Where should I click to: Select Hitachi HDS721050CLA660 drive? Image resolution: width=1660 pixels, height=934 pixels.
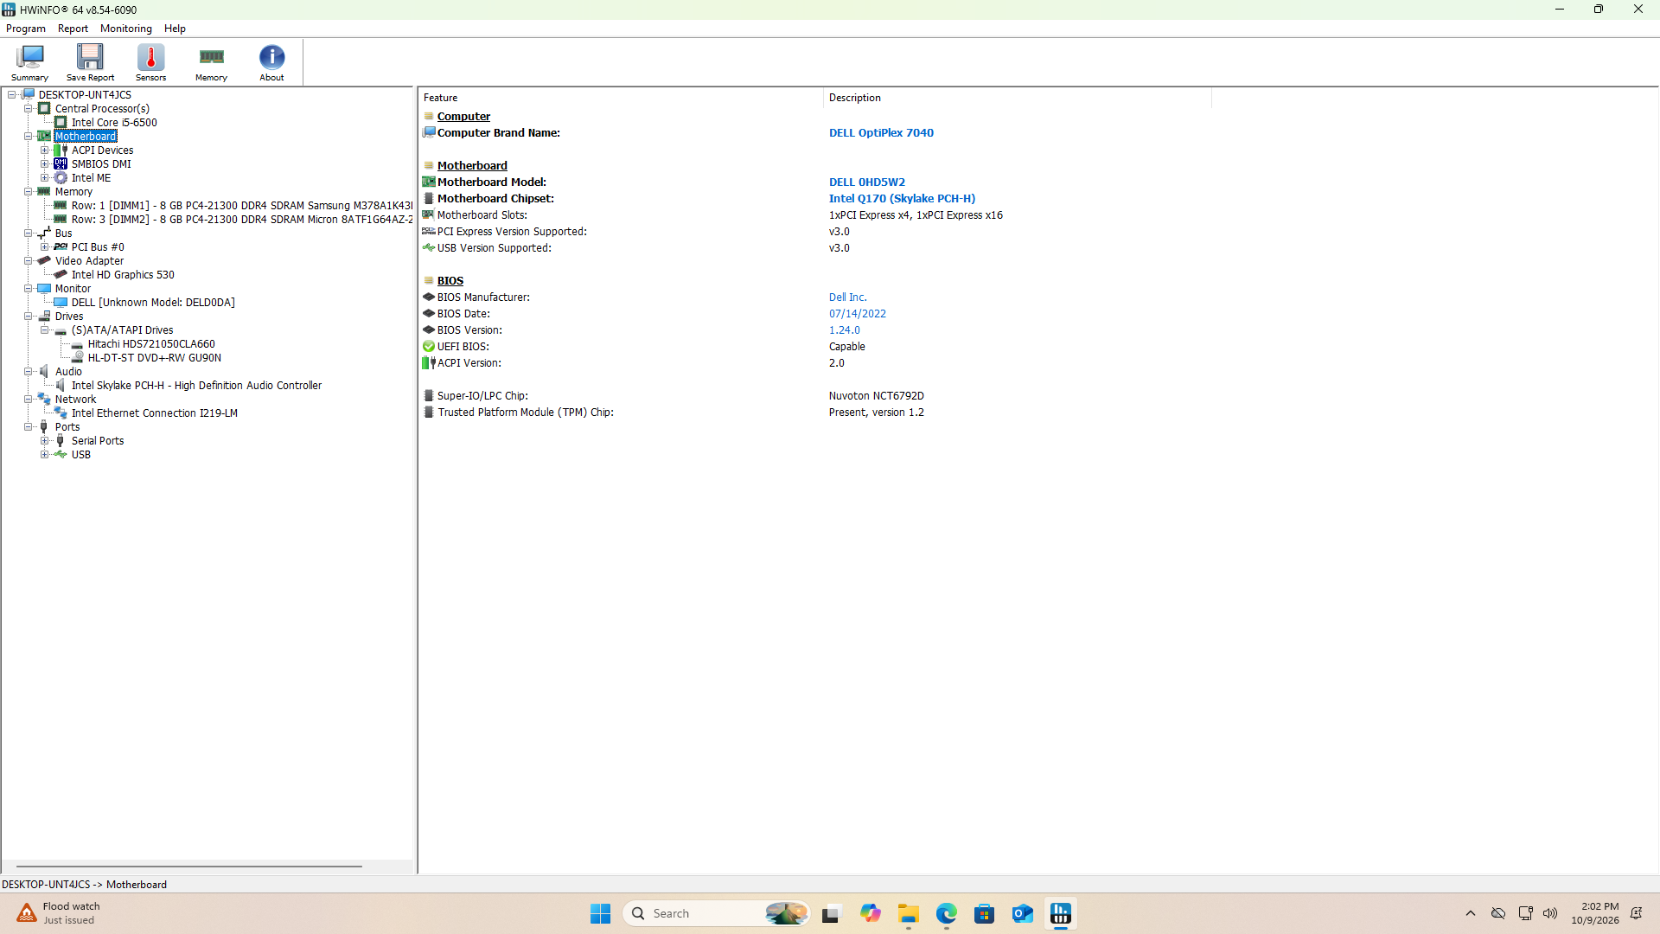tap(151, 344)
